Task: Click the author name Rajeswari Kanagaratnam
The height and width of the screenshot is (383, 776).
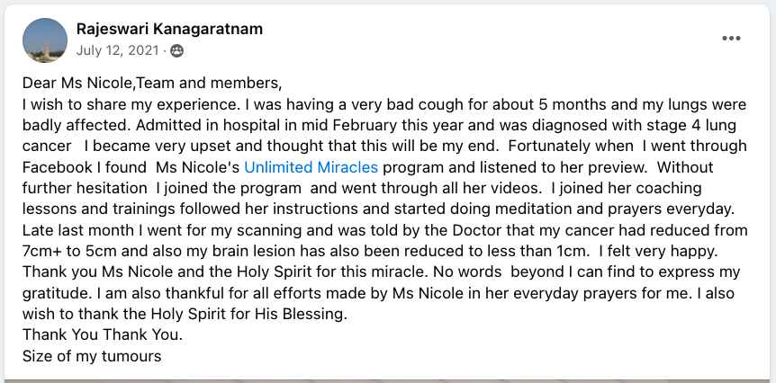Action: point(170,29)
